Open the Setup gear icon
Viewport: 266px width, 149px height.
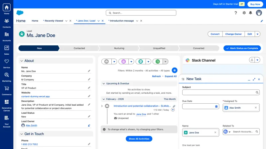244,13
